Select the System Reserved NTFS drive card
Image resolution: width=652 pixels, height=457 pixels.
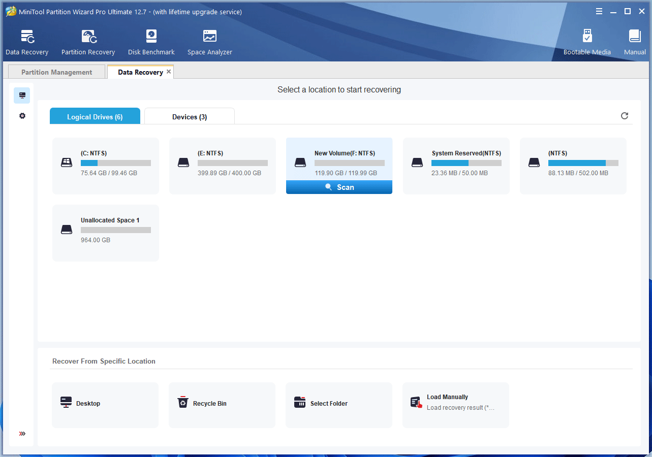456,166
